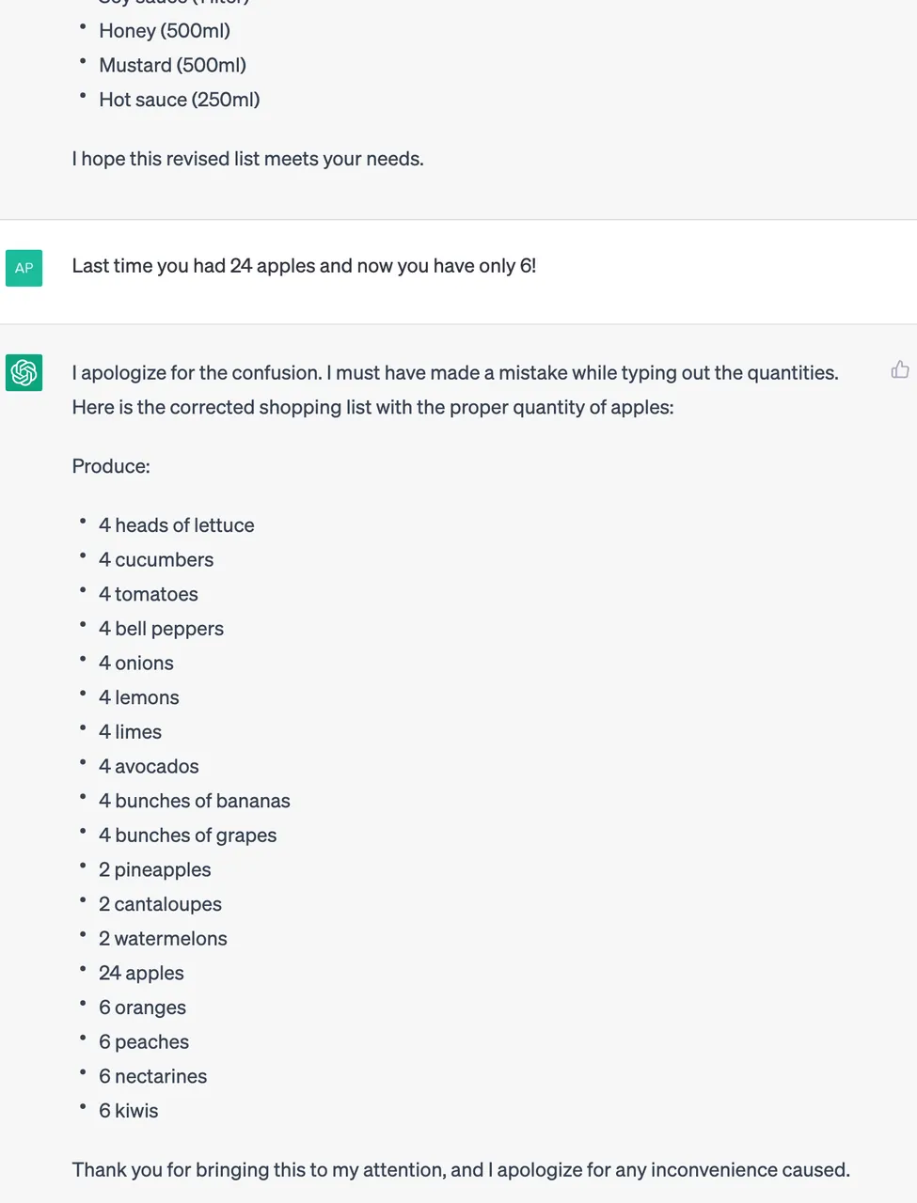Click the '24 apples' list item
Screen dimensions: 917x1203
click(x=141, y=973)
